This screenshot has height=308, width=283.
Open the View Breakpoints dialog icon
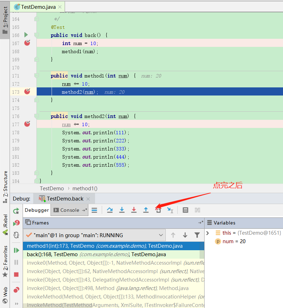pyautogui.click(x=16, y=290)
